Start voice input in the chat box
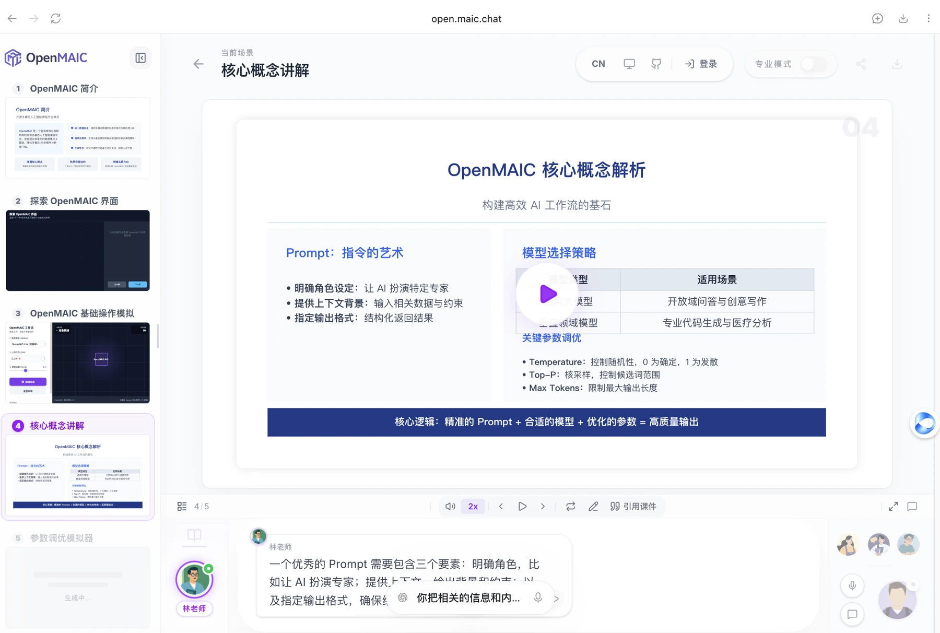 click(538, 597)
